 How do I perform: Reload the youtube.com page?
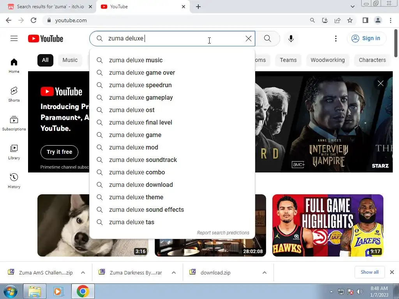click(34, 20)
